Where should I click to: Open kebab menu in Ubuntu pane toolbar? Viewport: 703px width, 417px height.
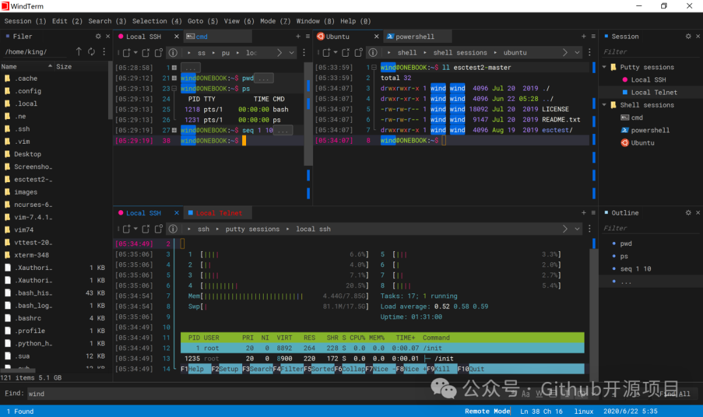[590, 53]
